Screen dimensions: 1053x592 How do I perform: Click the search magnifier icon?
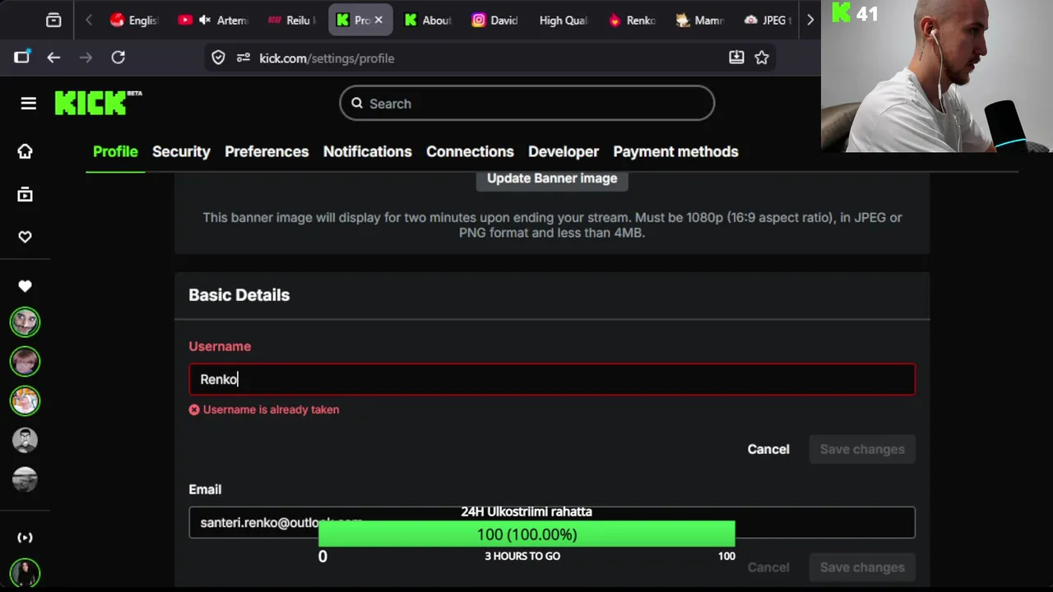357,103
